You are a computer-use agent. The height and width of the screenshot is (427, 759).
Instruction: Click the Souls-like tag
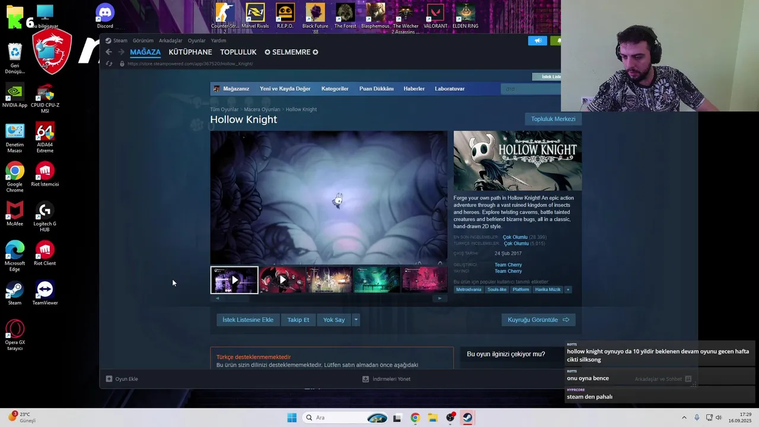[x=497, y=289]
